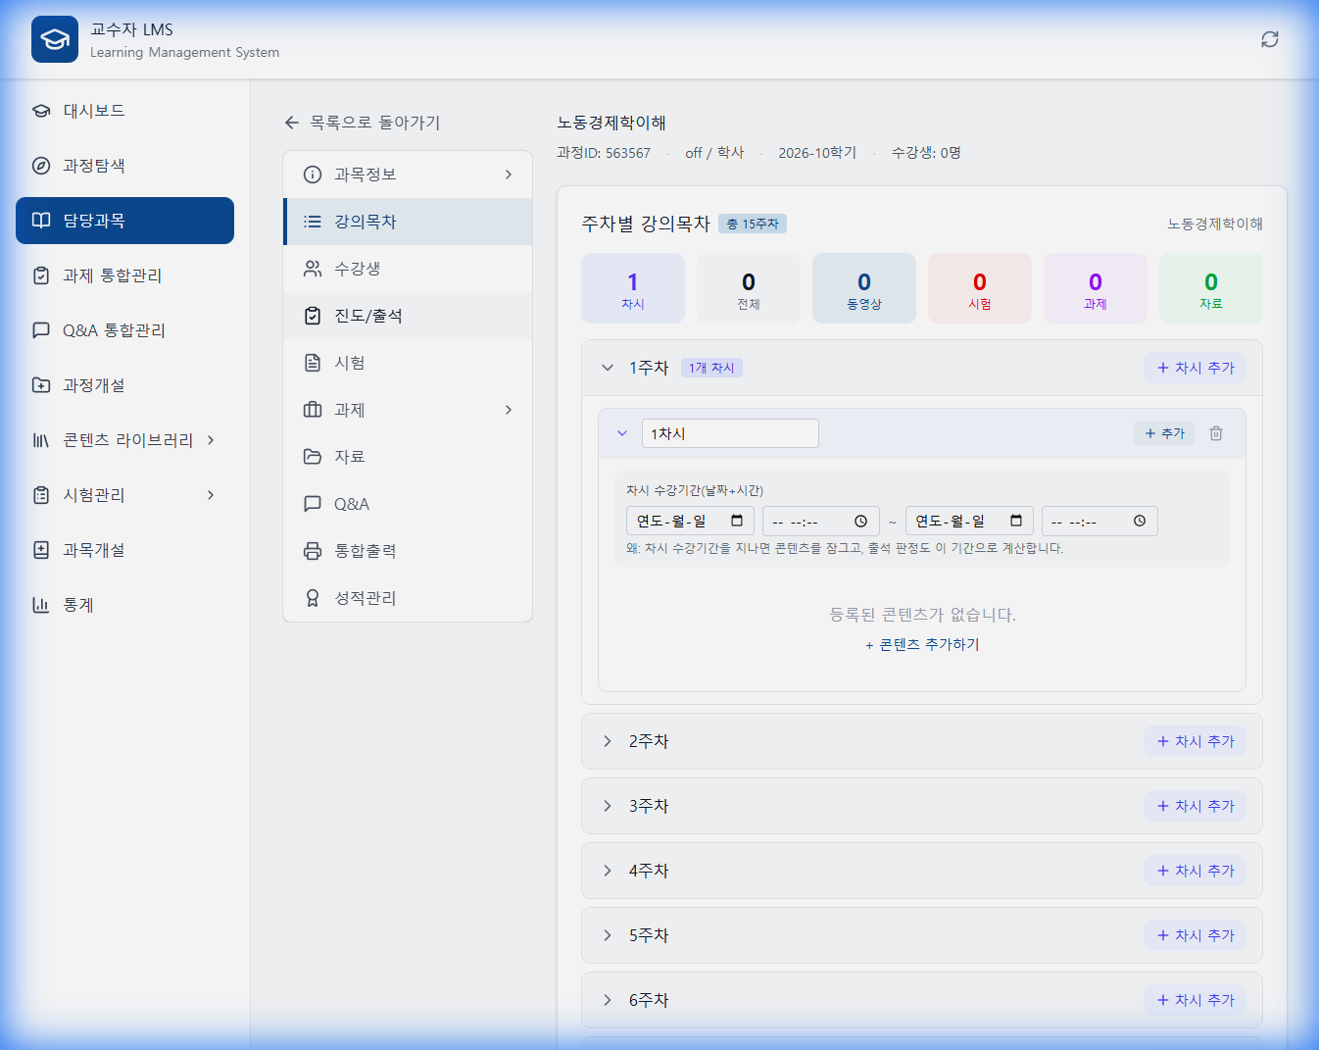Click 차시 추가 for 3주차
Image resolution: width=1319 pixels, height=1050 pixels.
tap(1195, 806)
